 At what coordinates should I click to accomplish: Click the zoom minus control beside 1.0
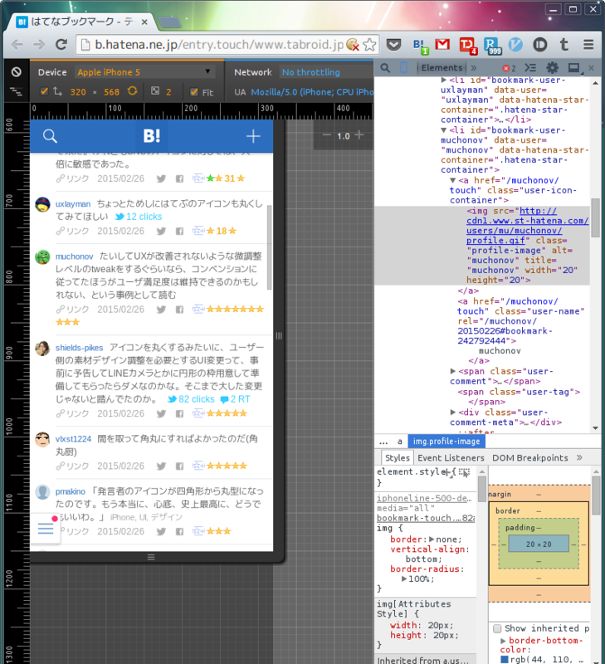click(326, 135)
